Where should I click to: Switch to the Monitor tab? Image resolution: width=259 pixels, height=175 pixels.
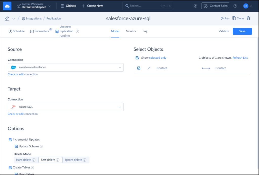[131, 31]
